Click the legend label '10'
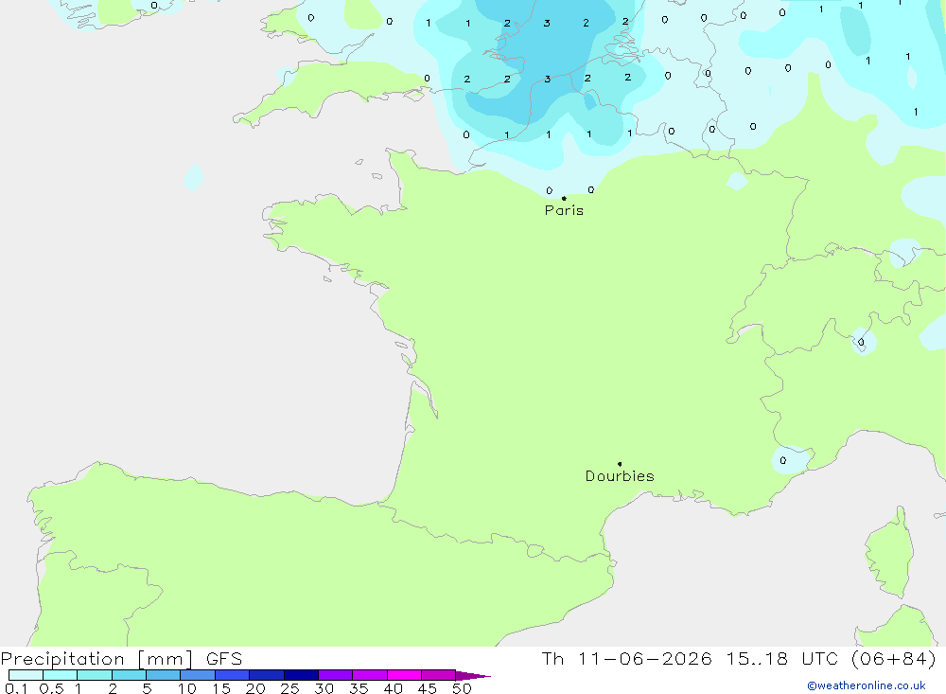Screen dimensions: 946x694 [x=187, y=688]
